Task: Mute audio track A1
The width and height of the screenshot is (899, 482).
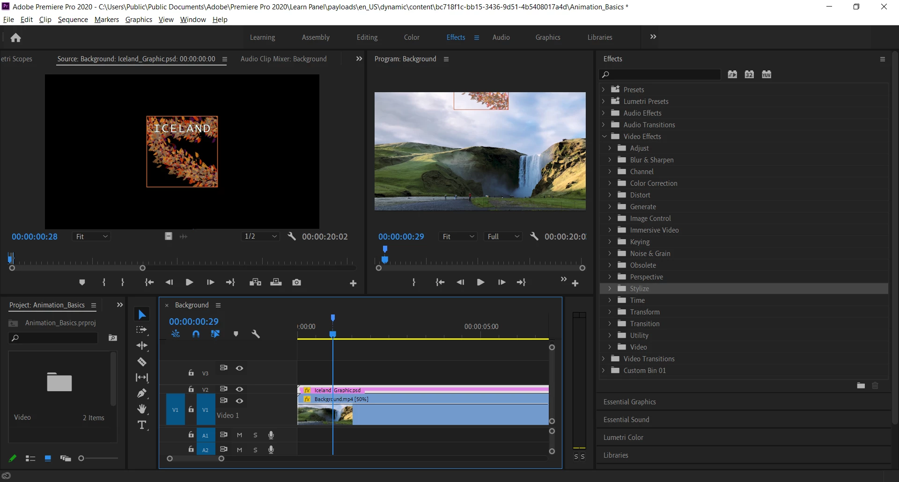Action: pos(239,435)
